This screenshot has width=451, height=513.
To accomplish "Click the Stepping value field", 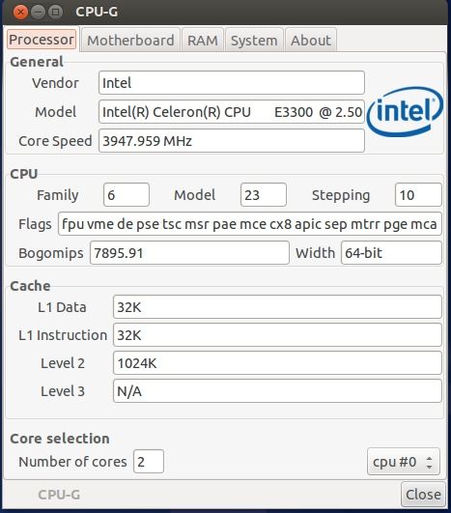I will [x=418, y=195].
